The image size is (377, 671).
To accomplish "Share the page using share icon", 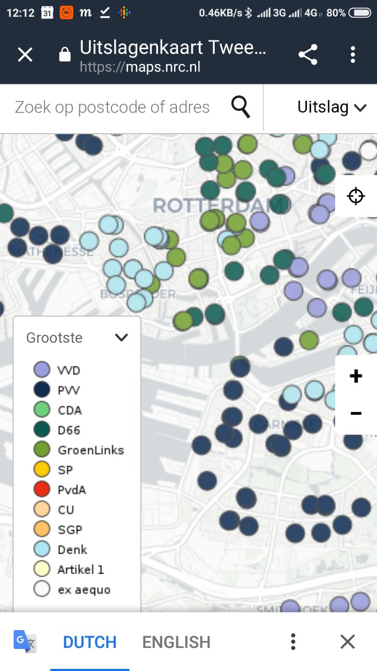I will tap(308, 55).
